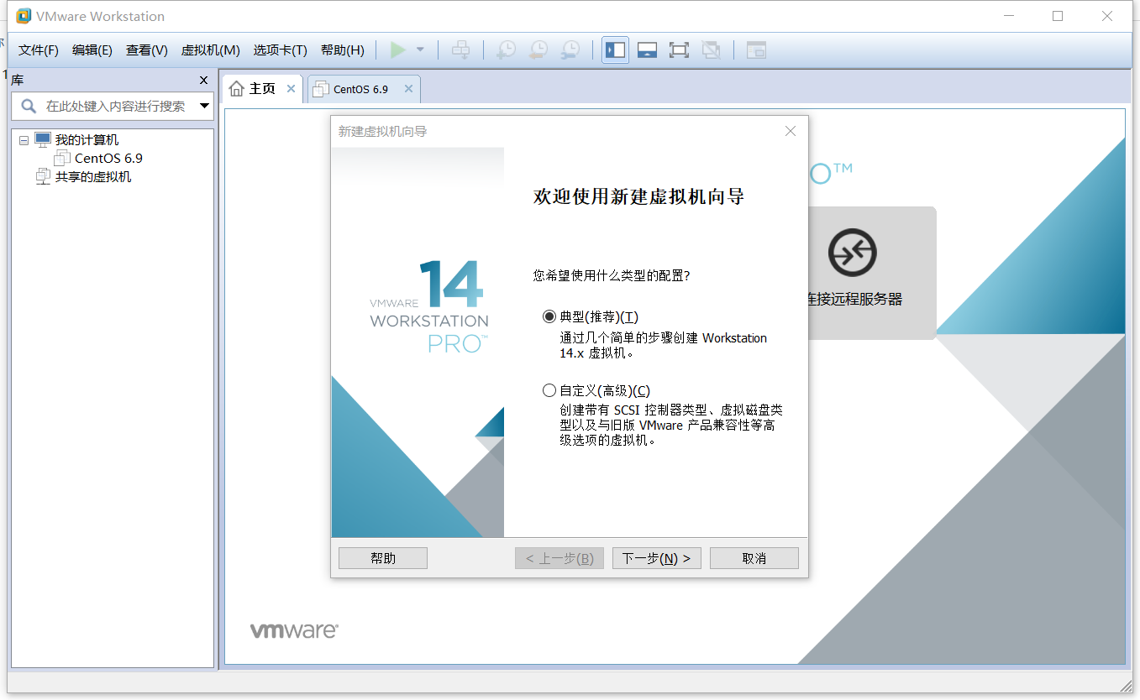This screenshot has width=1140, height=700.
Task: Toggle the library sidebar view icon
Action: (x=615, y=50)
